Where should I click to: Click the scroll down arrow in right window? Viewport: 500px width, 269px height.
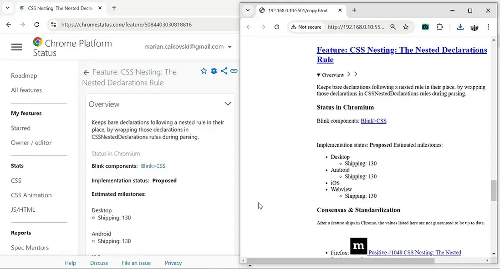[x=494, y=254]
